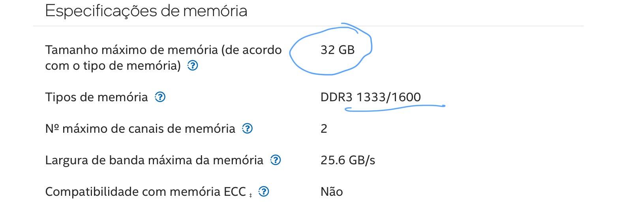This screenshot has width=617, height=221.
Task: Open help icon for Nº máximo de canais
Action: click(247, 128)
